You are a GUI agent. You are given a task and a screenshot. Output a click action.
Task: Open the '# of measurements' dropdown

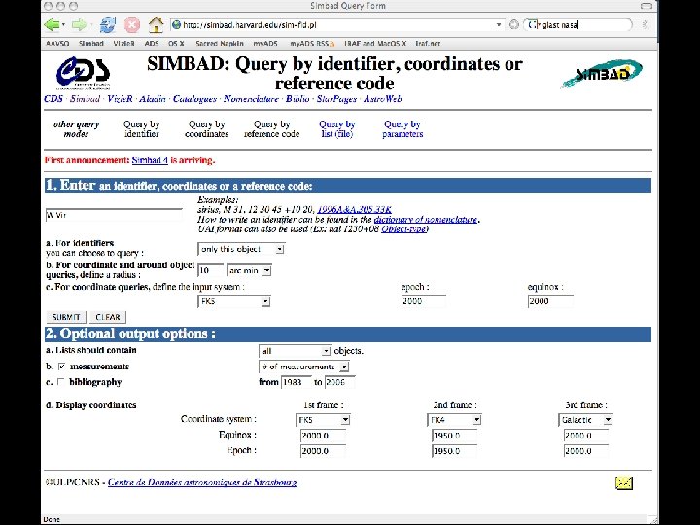[304, 367]
